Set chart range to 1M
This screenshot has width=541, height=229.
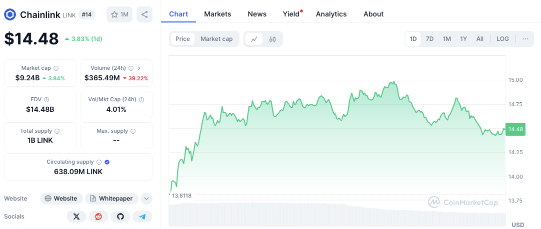pyautogui.click(x=447, y=39)
